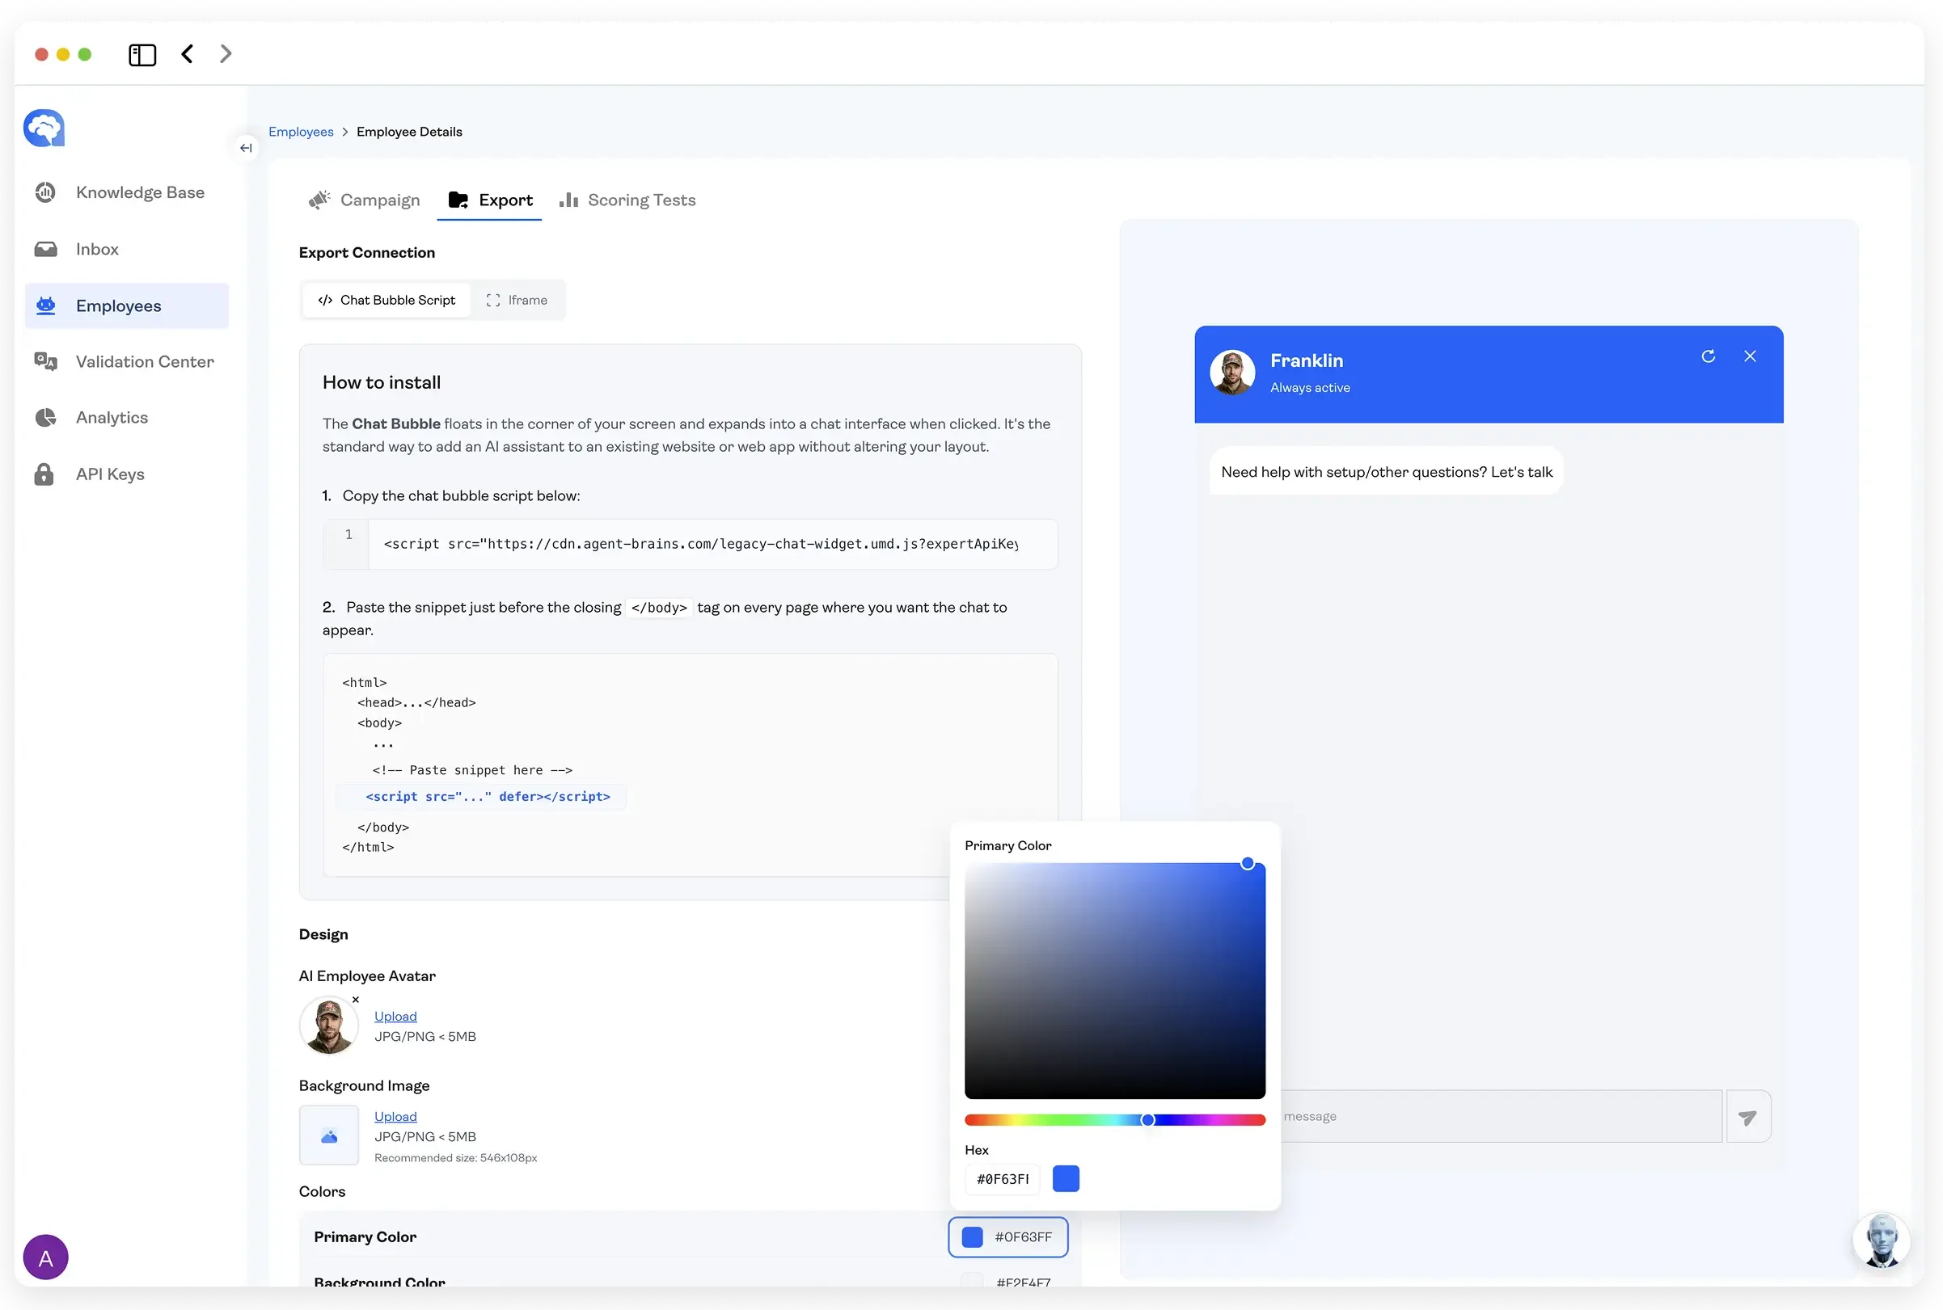Open Inbox in the sidebar

point(127,249)
